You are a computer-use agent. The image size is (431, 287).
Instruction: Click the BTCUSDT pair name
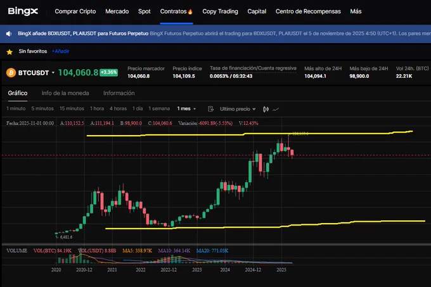pos(33,73)
